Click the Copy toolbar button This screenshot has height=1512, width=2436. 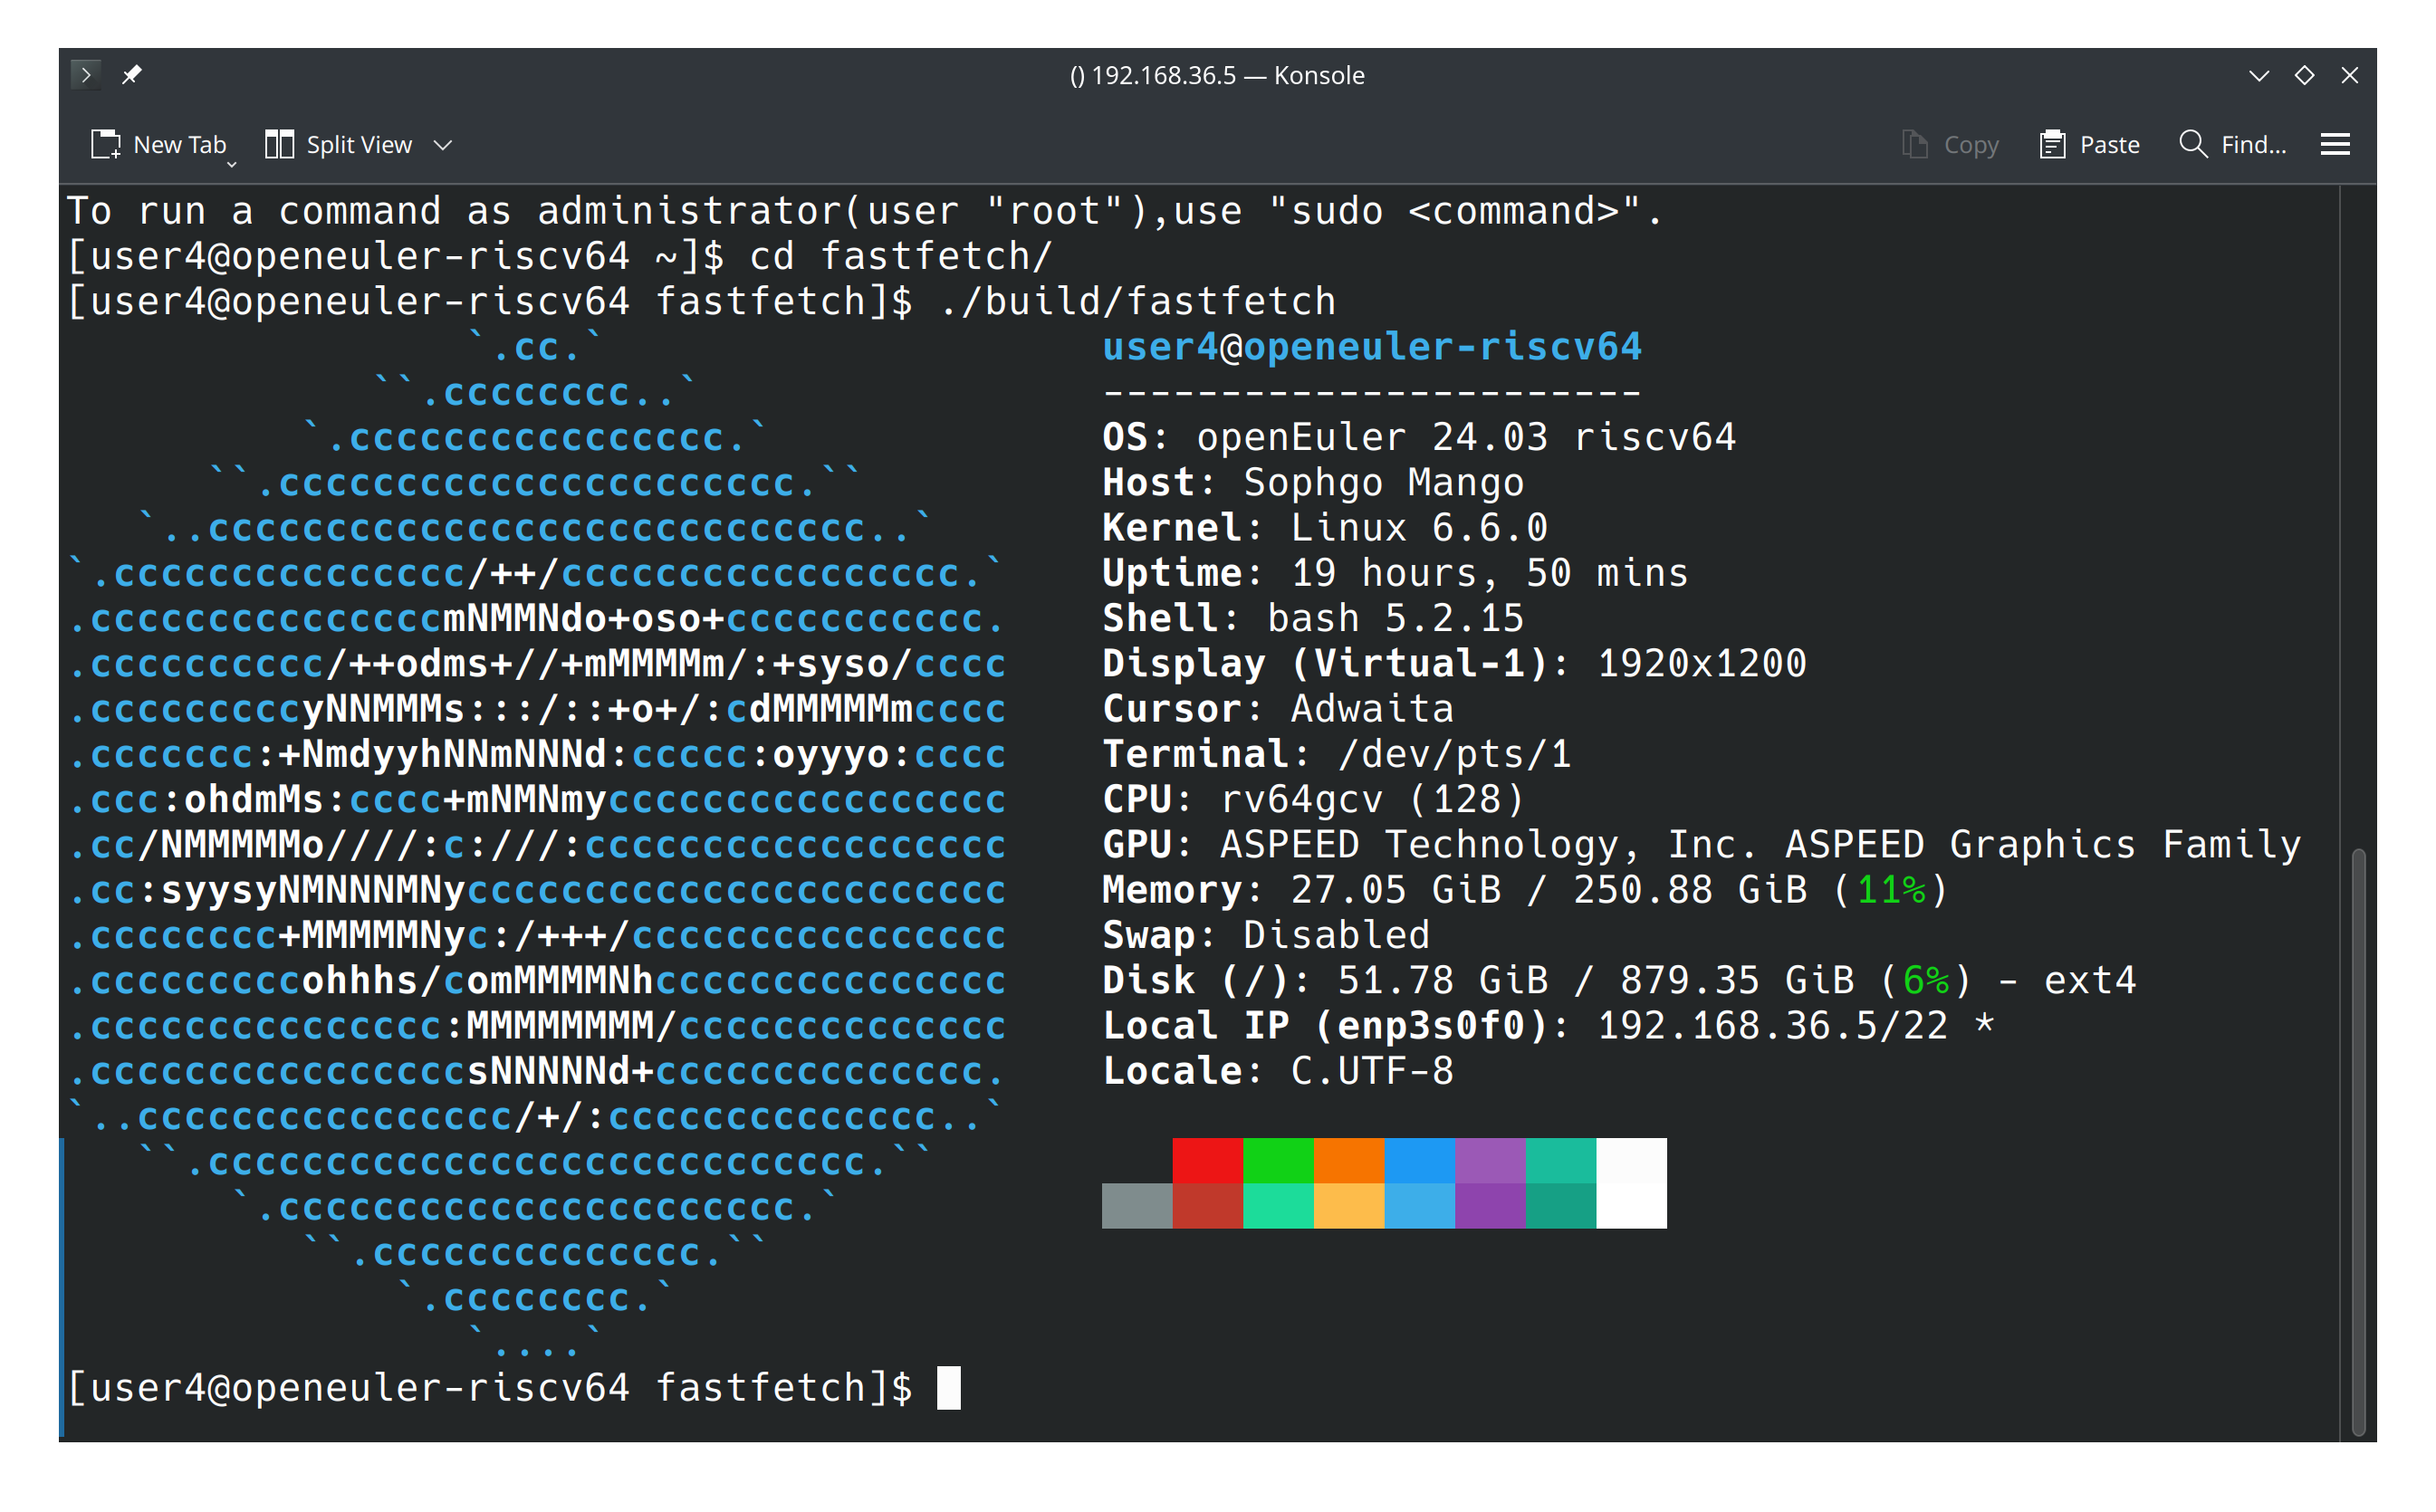pos(1949,145)
